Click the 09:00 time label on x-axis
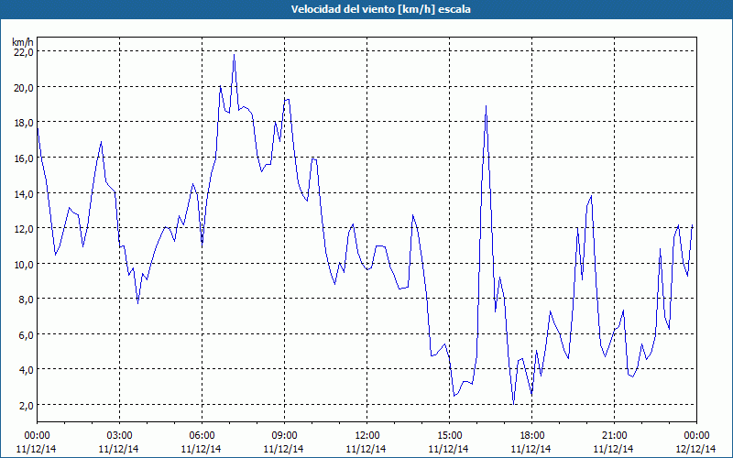The image size is (733, 458). pos(284,436)
